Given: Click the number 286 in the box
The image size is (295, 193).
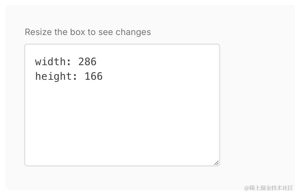Looking at the screenshot, I should 87,62.
